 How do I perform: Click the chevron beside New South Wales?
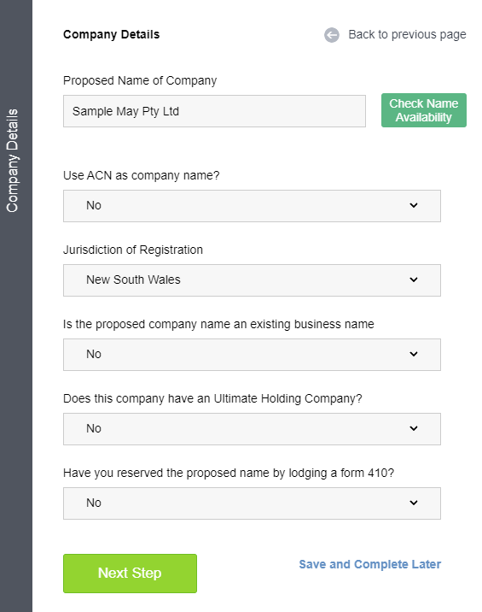(x=414, y=280)
